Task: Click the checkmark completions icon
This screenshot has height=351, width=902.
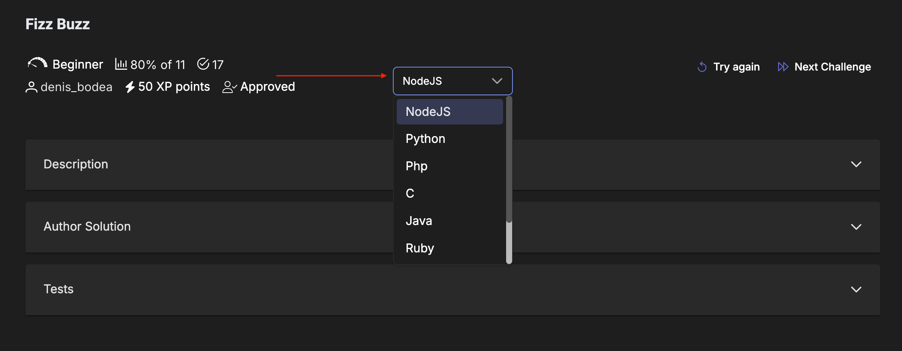Action: click(203, 64)
